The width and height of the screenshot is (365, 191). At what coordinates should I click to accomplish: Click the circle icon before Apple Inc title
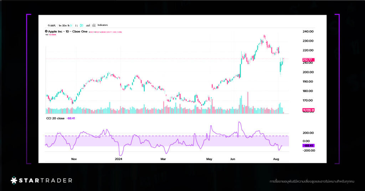coord(46,31)
